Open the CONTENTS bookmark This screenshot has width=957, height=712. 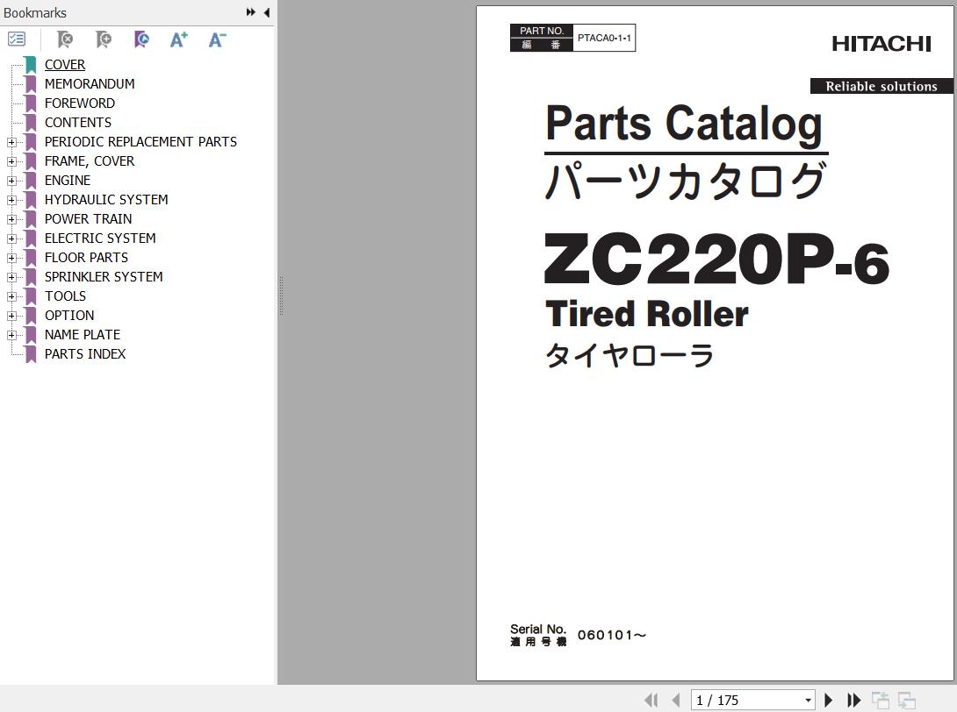pos(78,123)
